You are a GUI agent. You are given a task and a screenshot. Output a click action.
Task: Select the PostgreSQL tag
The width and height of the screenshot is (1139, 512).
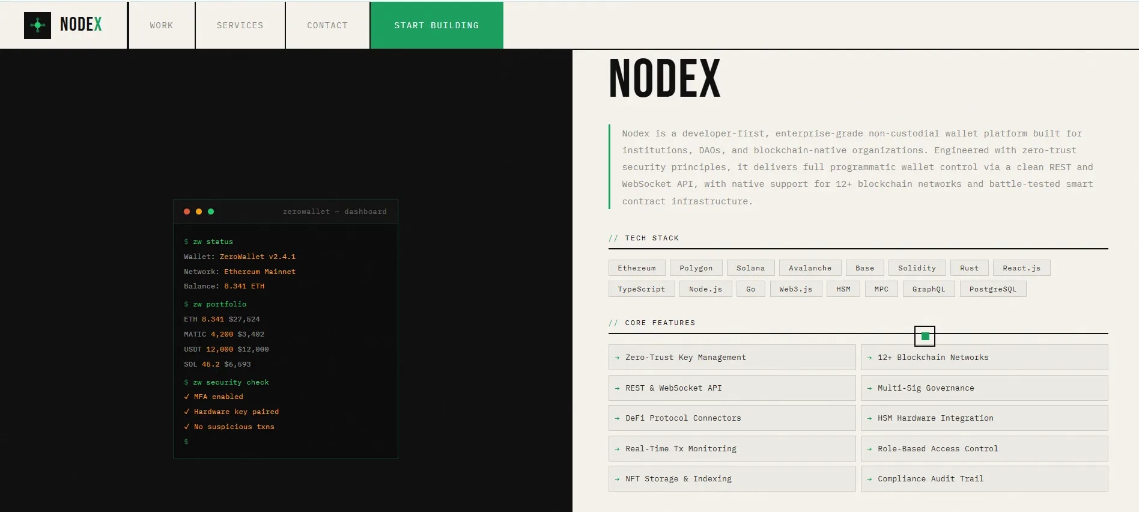click(993, 289)
